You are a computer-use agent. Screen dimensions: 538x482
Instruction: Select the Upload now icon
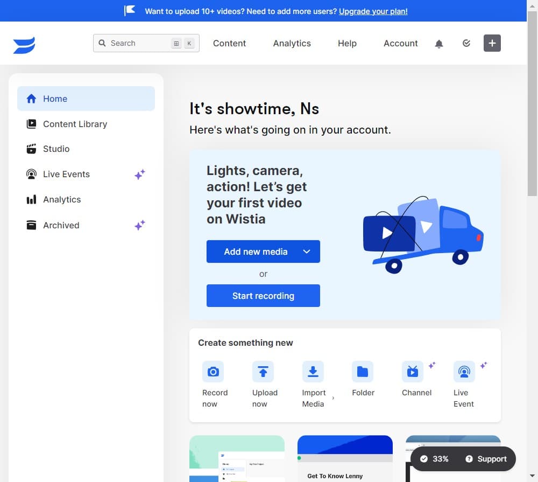pyautogui.click(x=263, y=372)
